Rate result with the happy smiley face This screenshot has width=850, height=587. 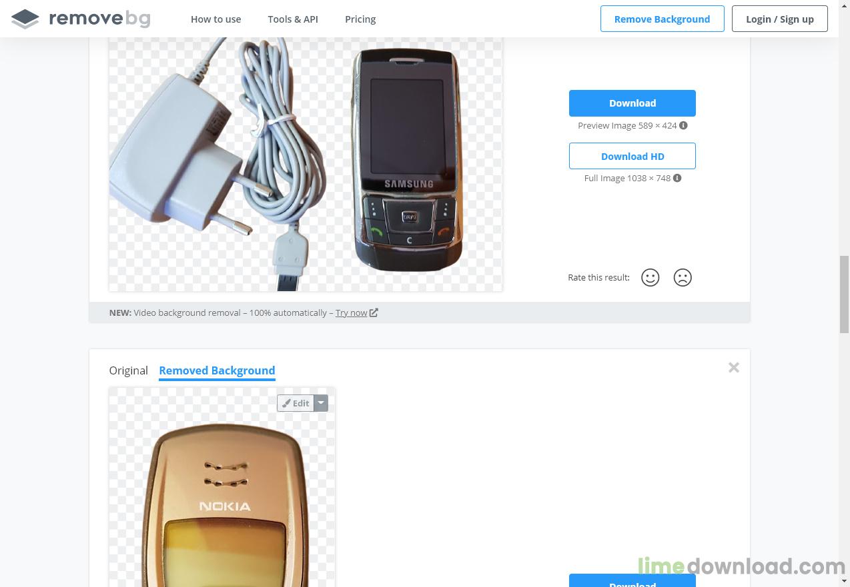pyautogui.click(x=650, y=277)
